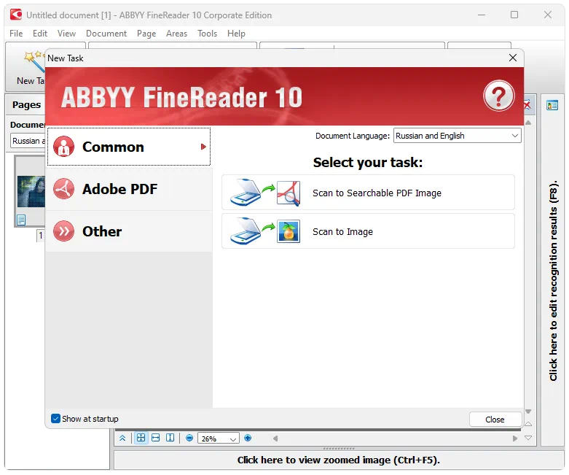The image size is (569, 475).
Task: Click scanner icon for Scan to Image
Action: pos(246,231)
